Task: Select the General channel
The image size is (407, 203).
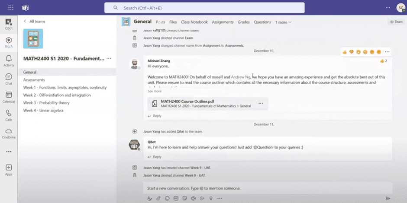Action: pyautogui.click(x=67, y=72)
